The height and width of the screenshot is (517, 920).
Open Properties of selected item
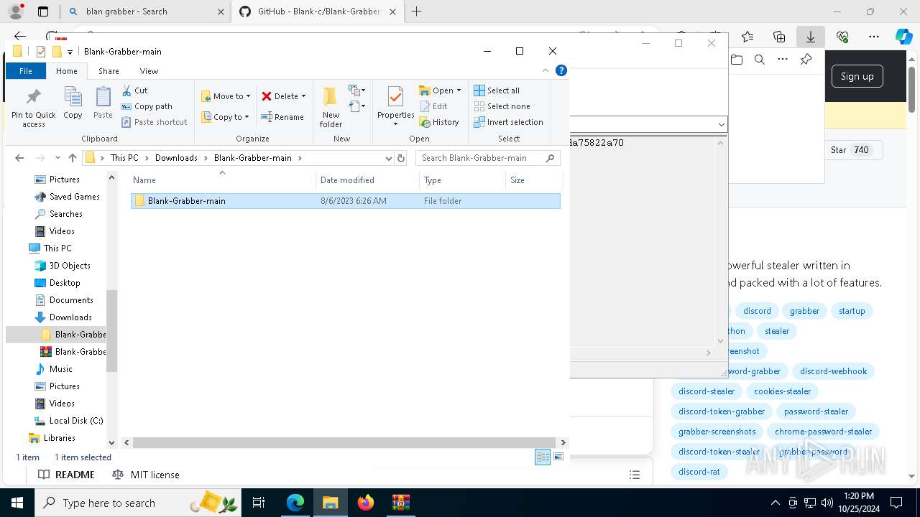(395, 108)
